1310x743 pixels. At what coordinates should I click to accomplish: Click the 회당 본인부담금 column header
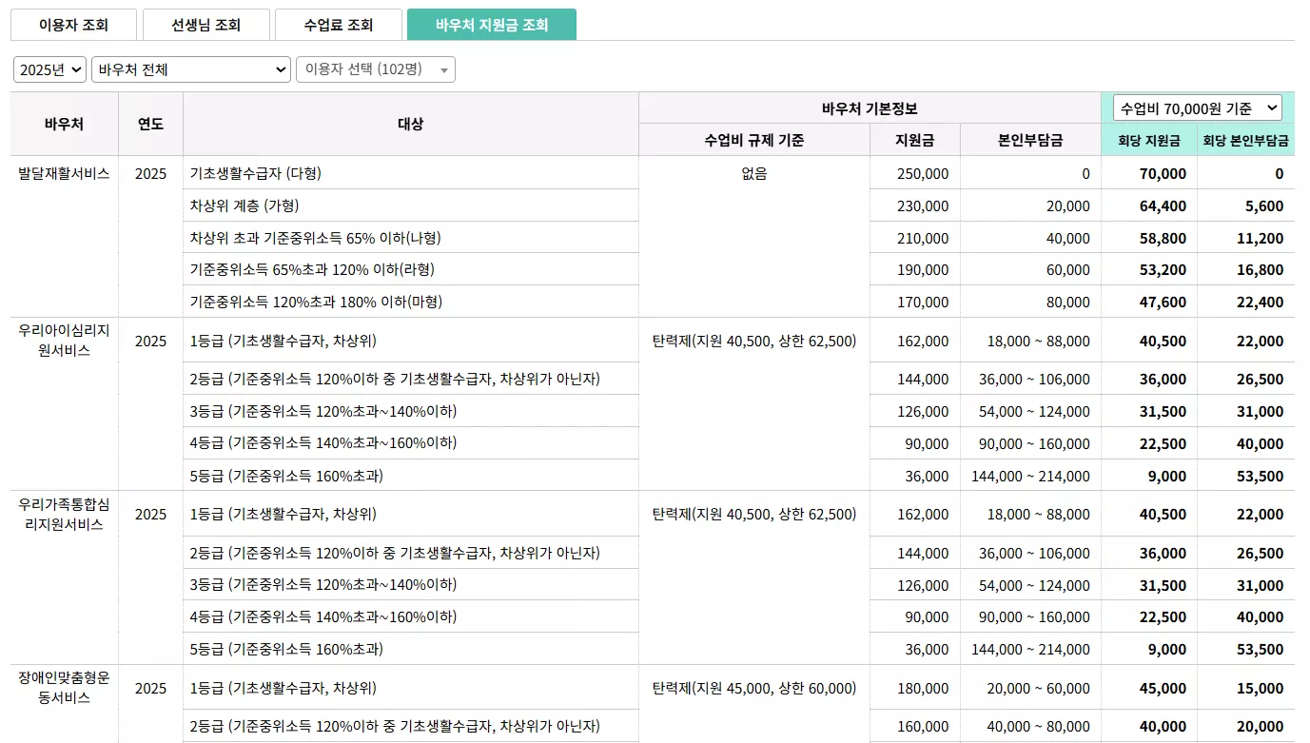1247,139
